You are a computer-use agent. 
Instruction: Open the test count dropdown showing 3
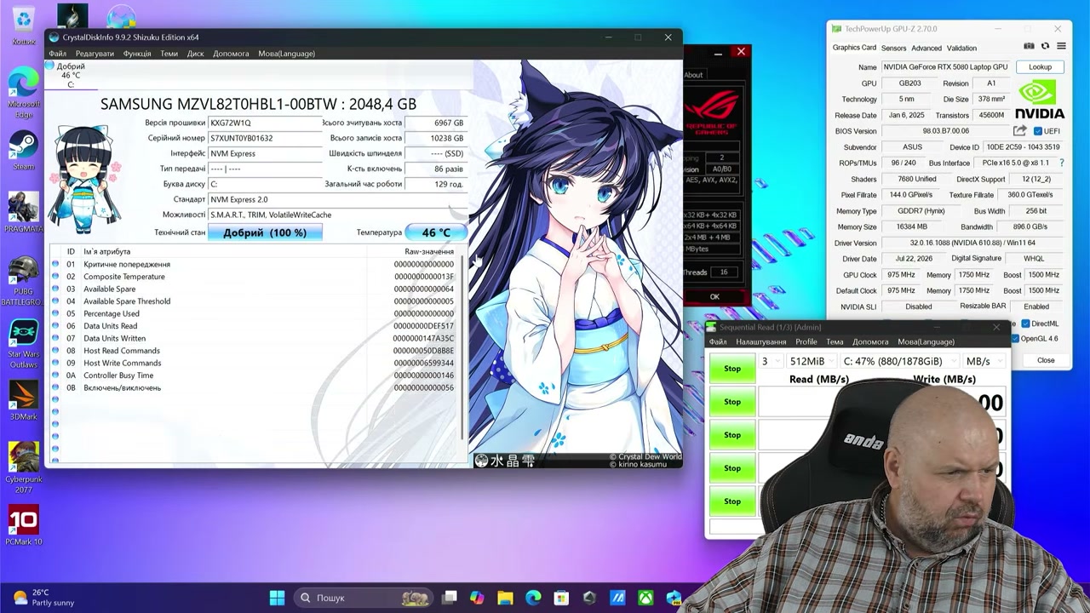coord(769,362)
